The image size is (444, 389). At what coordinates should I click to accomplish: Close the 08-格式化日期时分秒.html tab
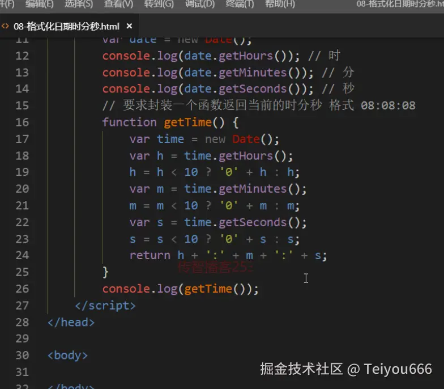pyautogui.click(x=129, y=26)
